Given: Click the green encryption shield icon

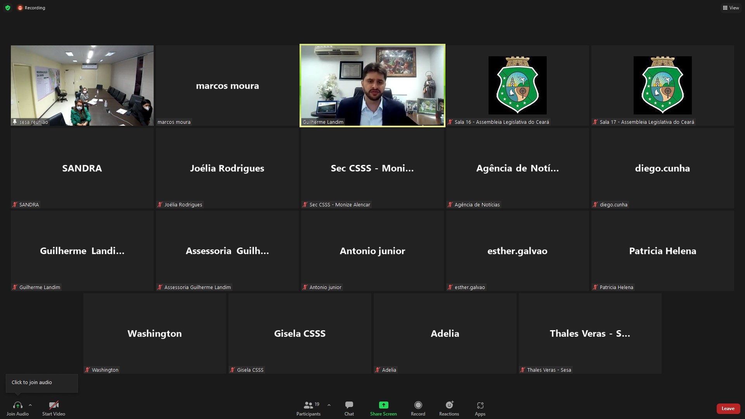Looking at the screenshot, I should [8, 8].
